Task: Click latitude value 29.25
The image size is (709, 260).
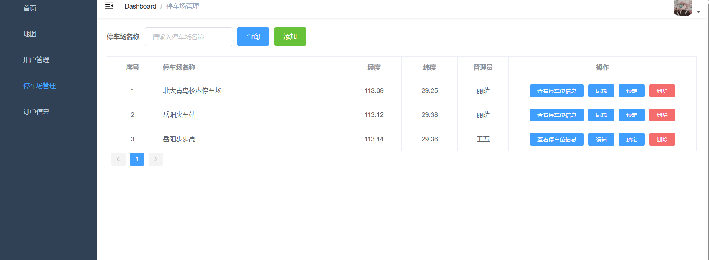Action: [429, 91]
